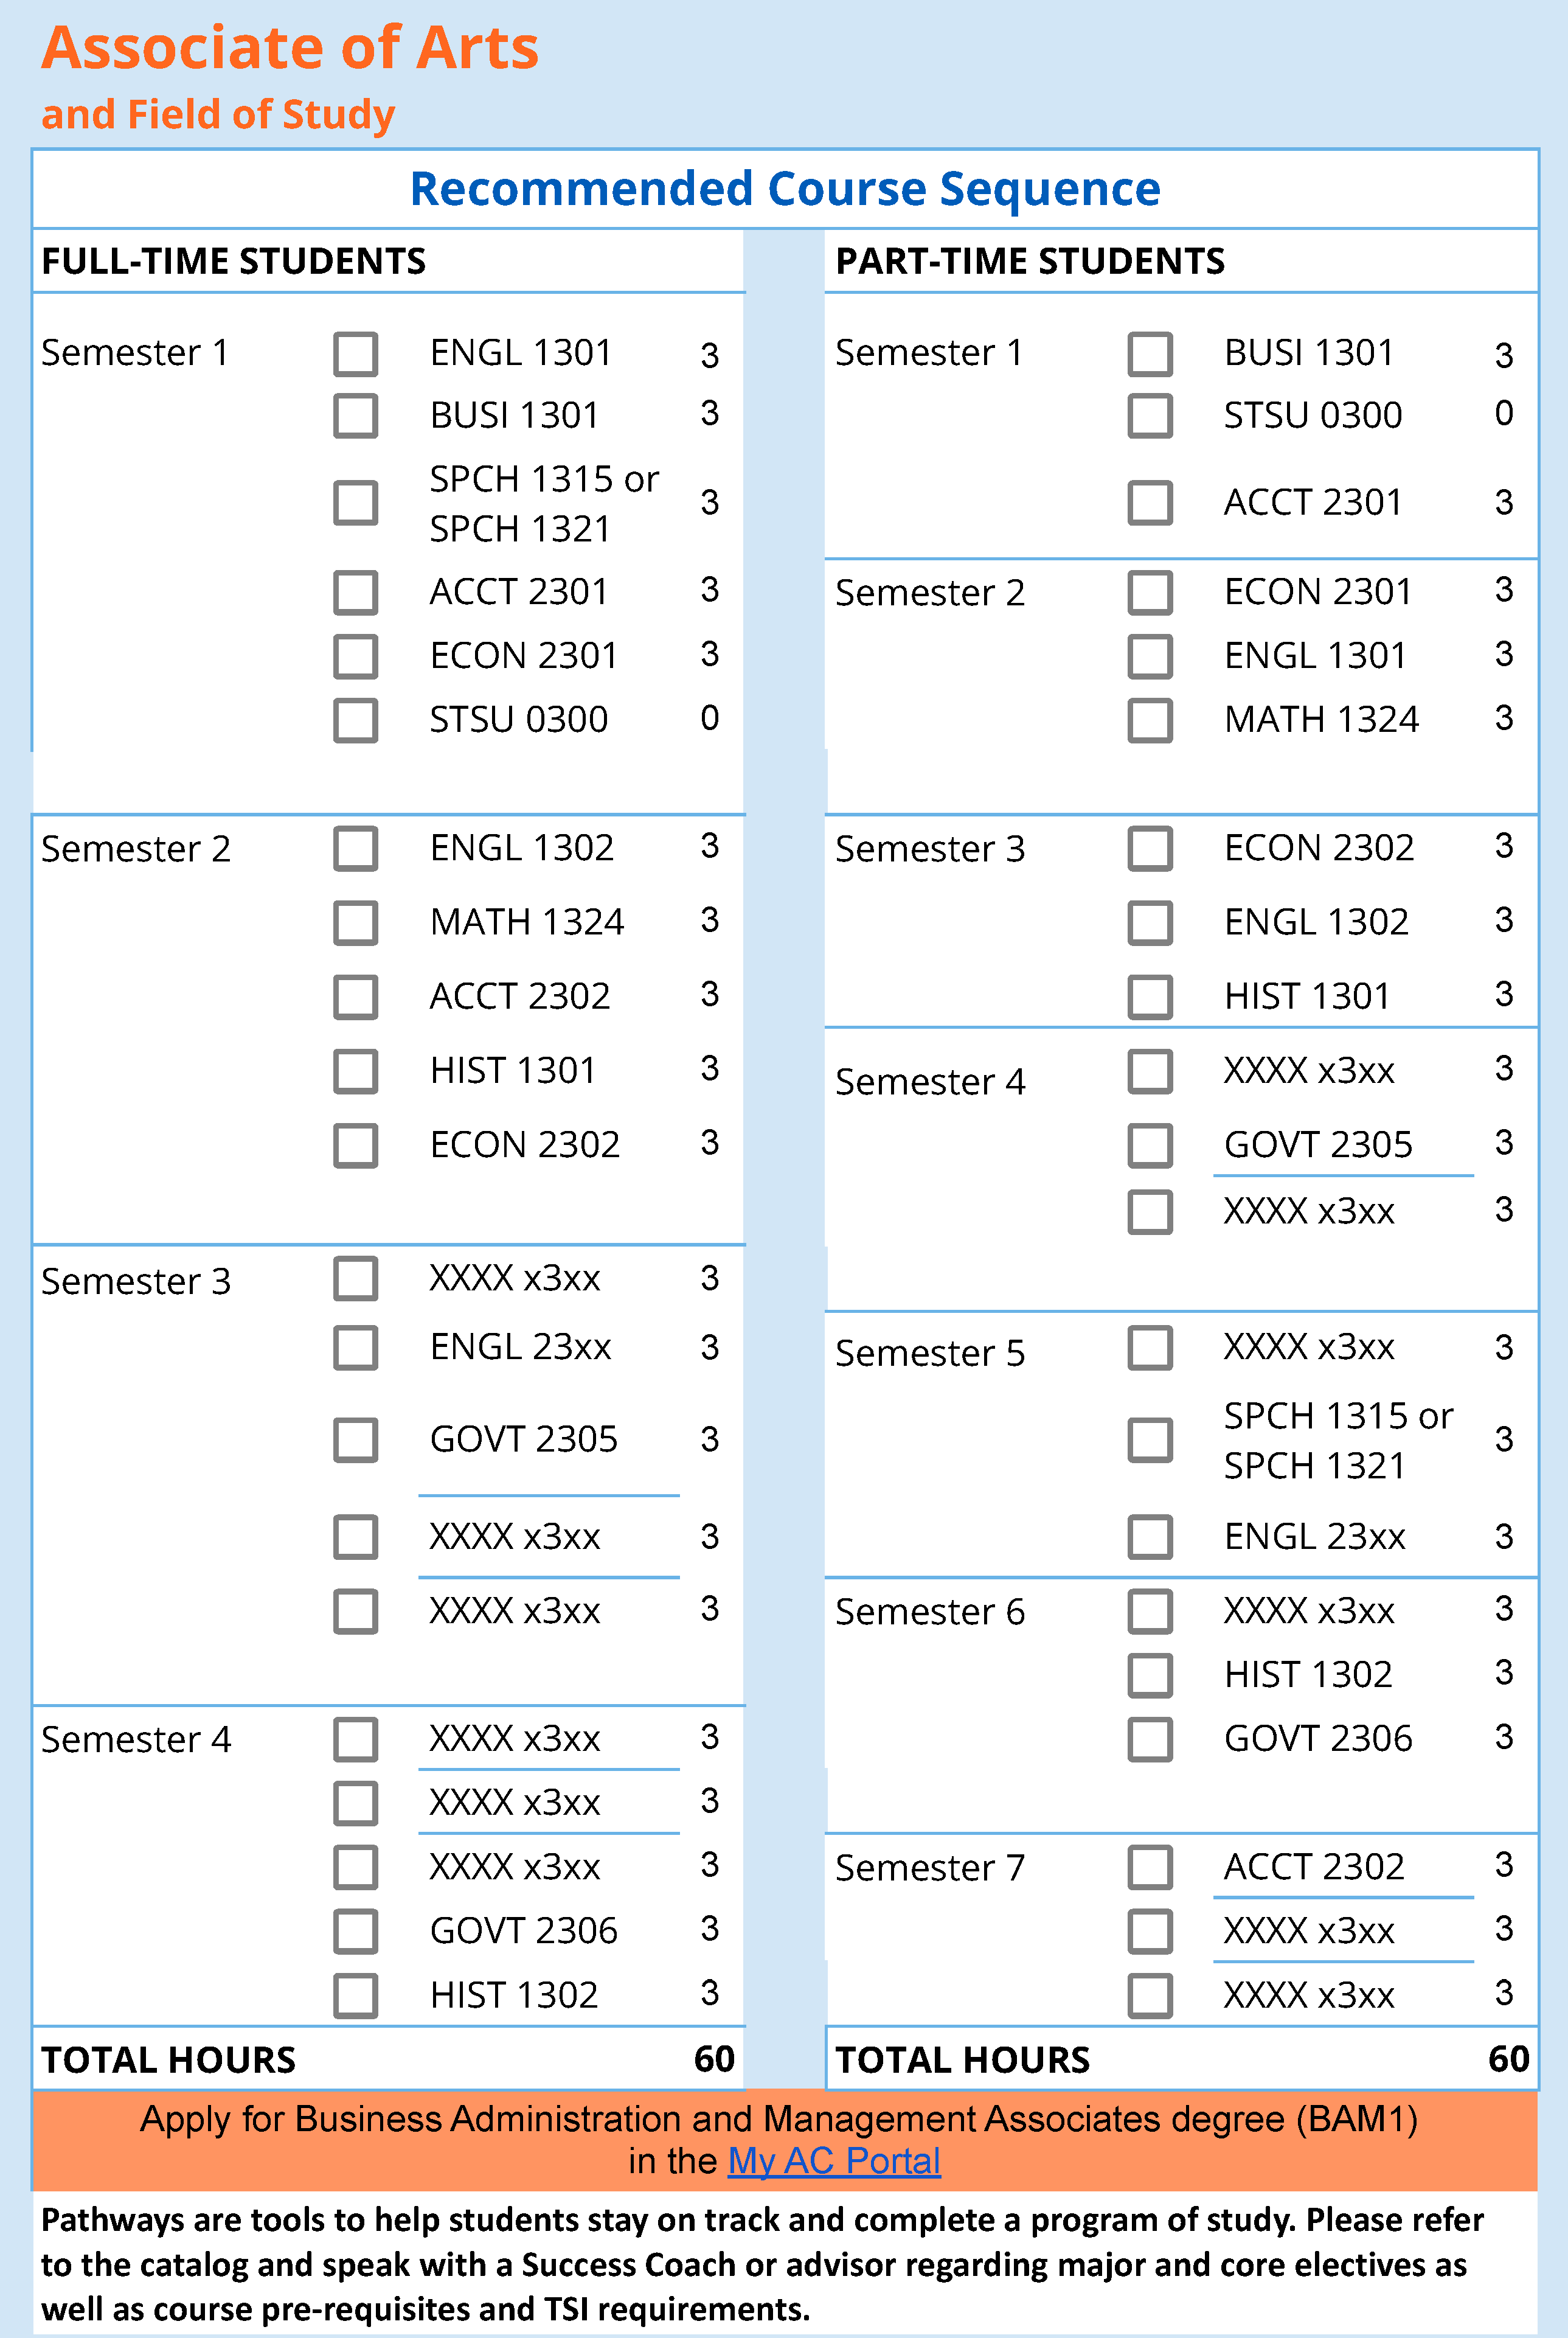This screenshot has width=1568, height=2338.
Task: Click the Associate of Arts title
Action: (x=290, y=48)
